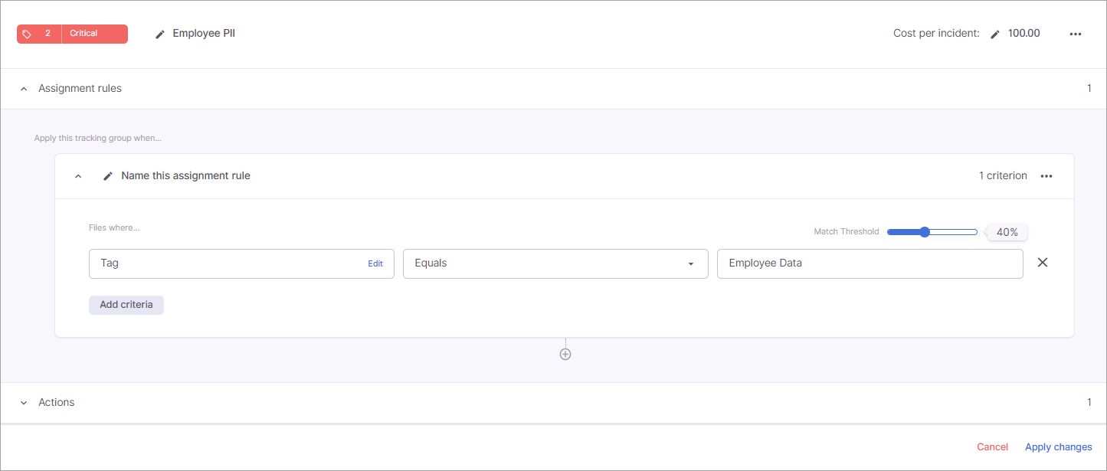Click the Employee Data value field
Viewport: 1107px width, 471px height.
(x=869, y=263)
